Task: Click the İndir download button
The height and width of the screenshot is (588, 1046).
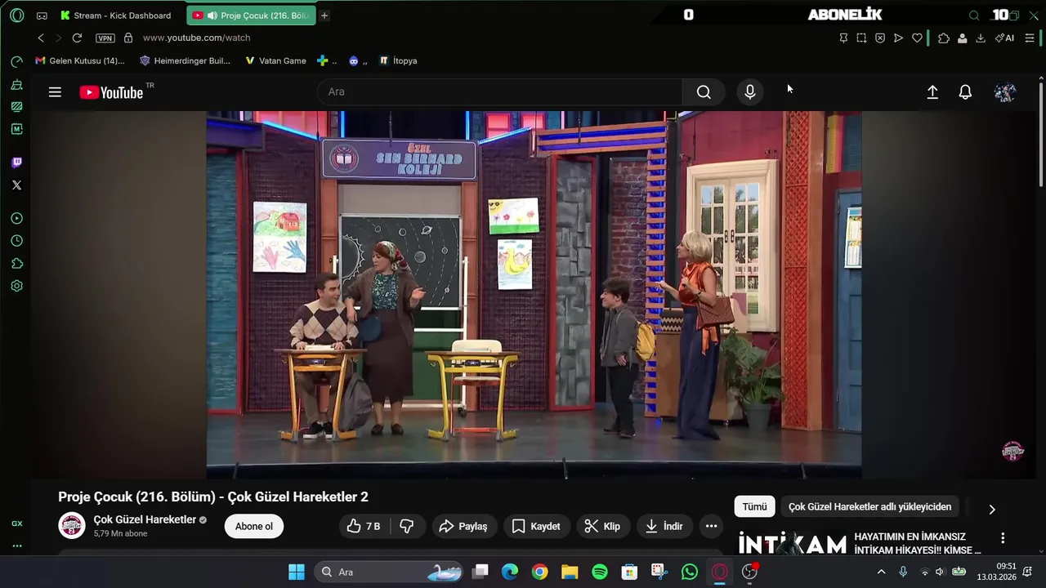Action: [664, 526]
